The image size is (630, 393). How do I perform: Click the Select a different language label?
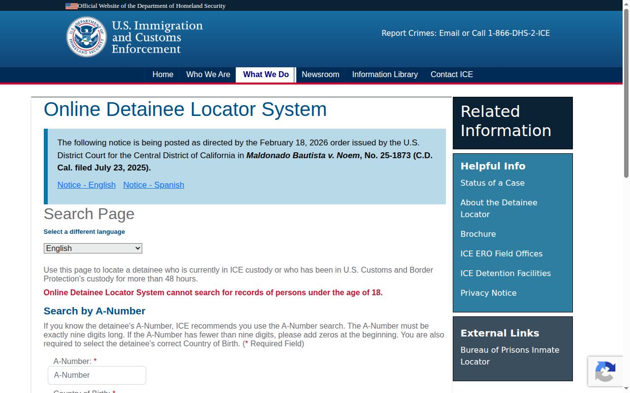[x=84, y=232]
